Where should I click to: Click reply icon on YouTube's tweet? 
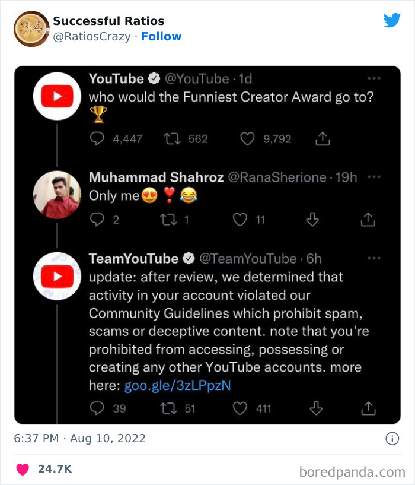(x=97, y=139)
